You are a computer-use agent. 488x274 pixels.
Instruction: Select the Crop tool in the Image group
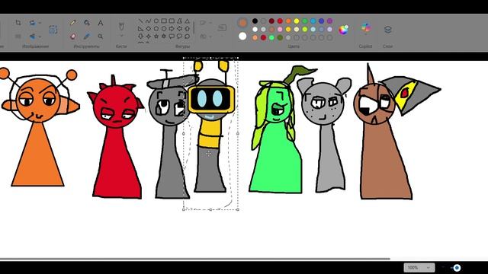point(18,23)
